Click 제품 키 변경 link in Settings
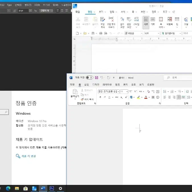This screenshot has width=192, height=192. pyautogui.click(x=28, y=156)
